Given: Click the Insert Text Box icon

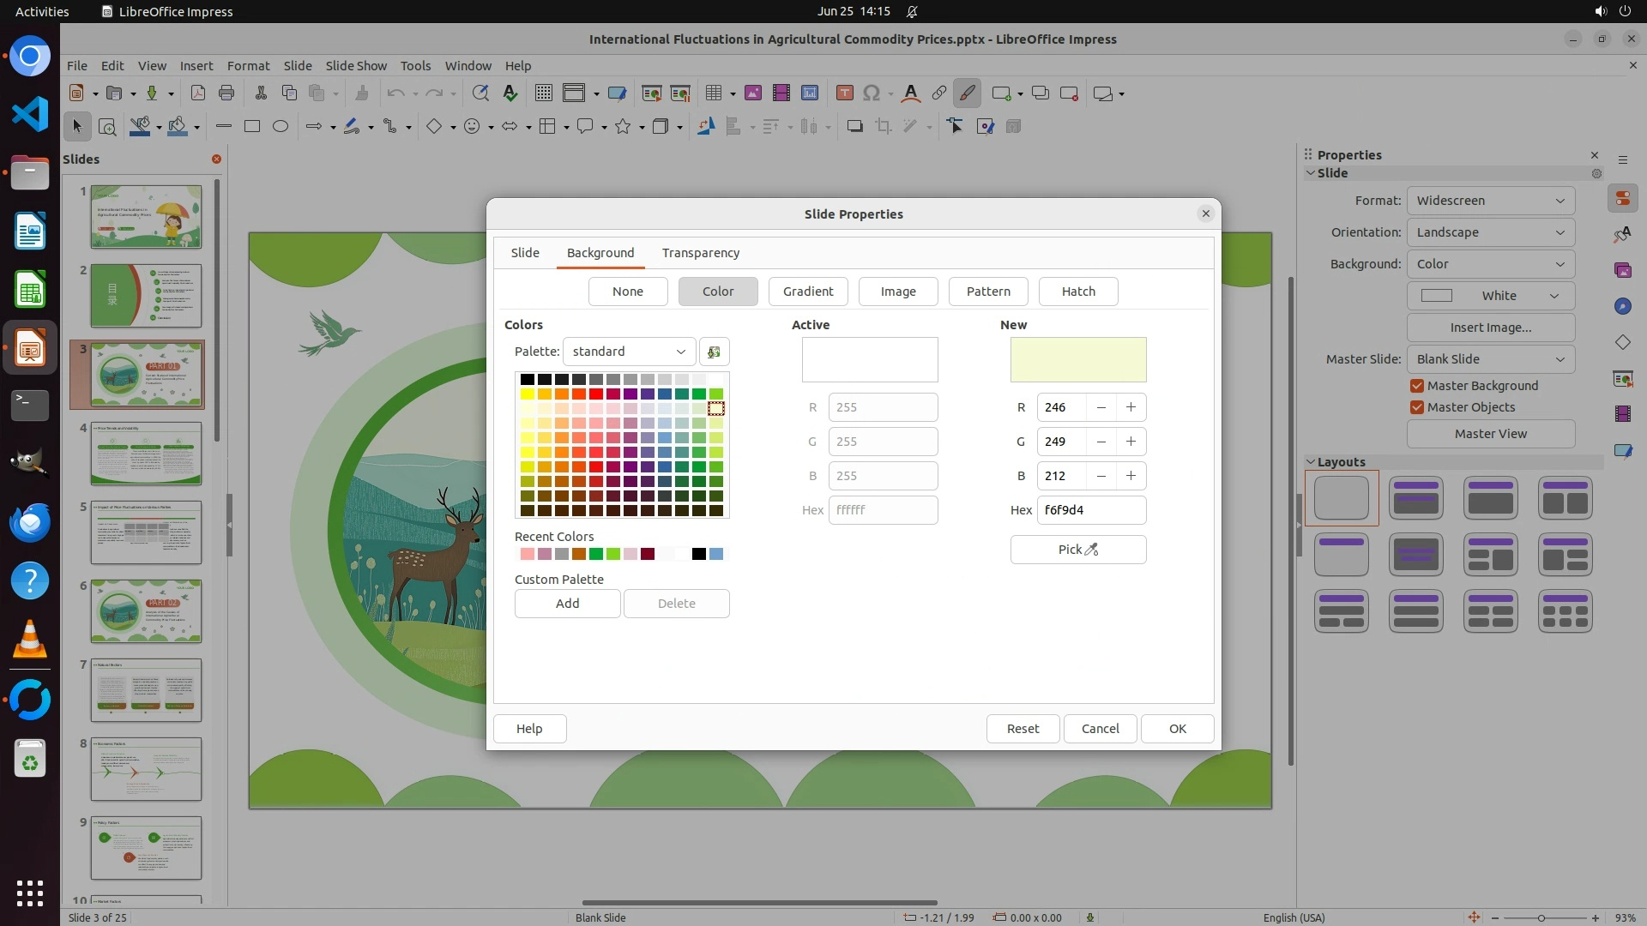Looking at the screenshot, I should coord(844,93).
